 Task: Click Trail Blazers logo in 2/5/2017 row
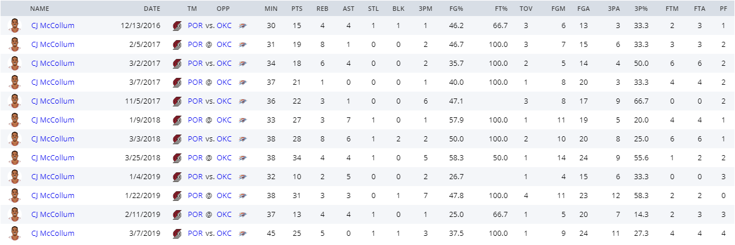pyautogui.click(x=177, y=45)
